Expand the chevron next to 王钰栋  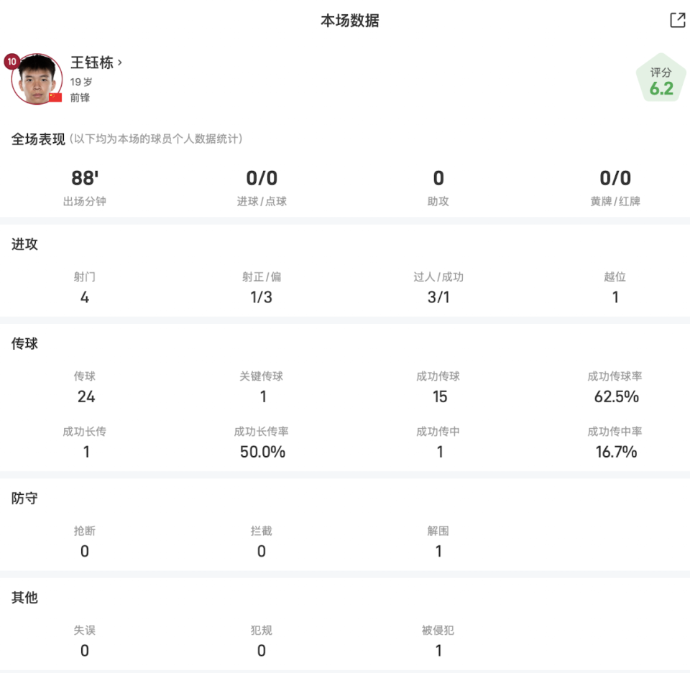pyautogui.click(x=120, y=62)
